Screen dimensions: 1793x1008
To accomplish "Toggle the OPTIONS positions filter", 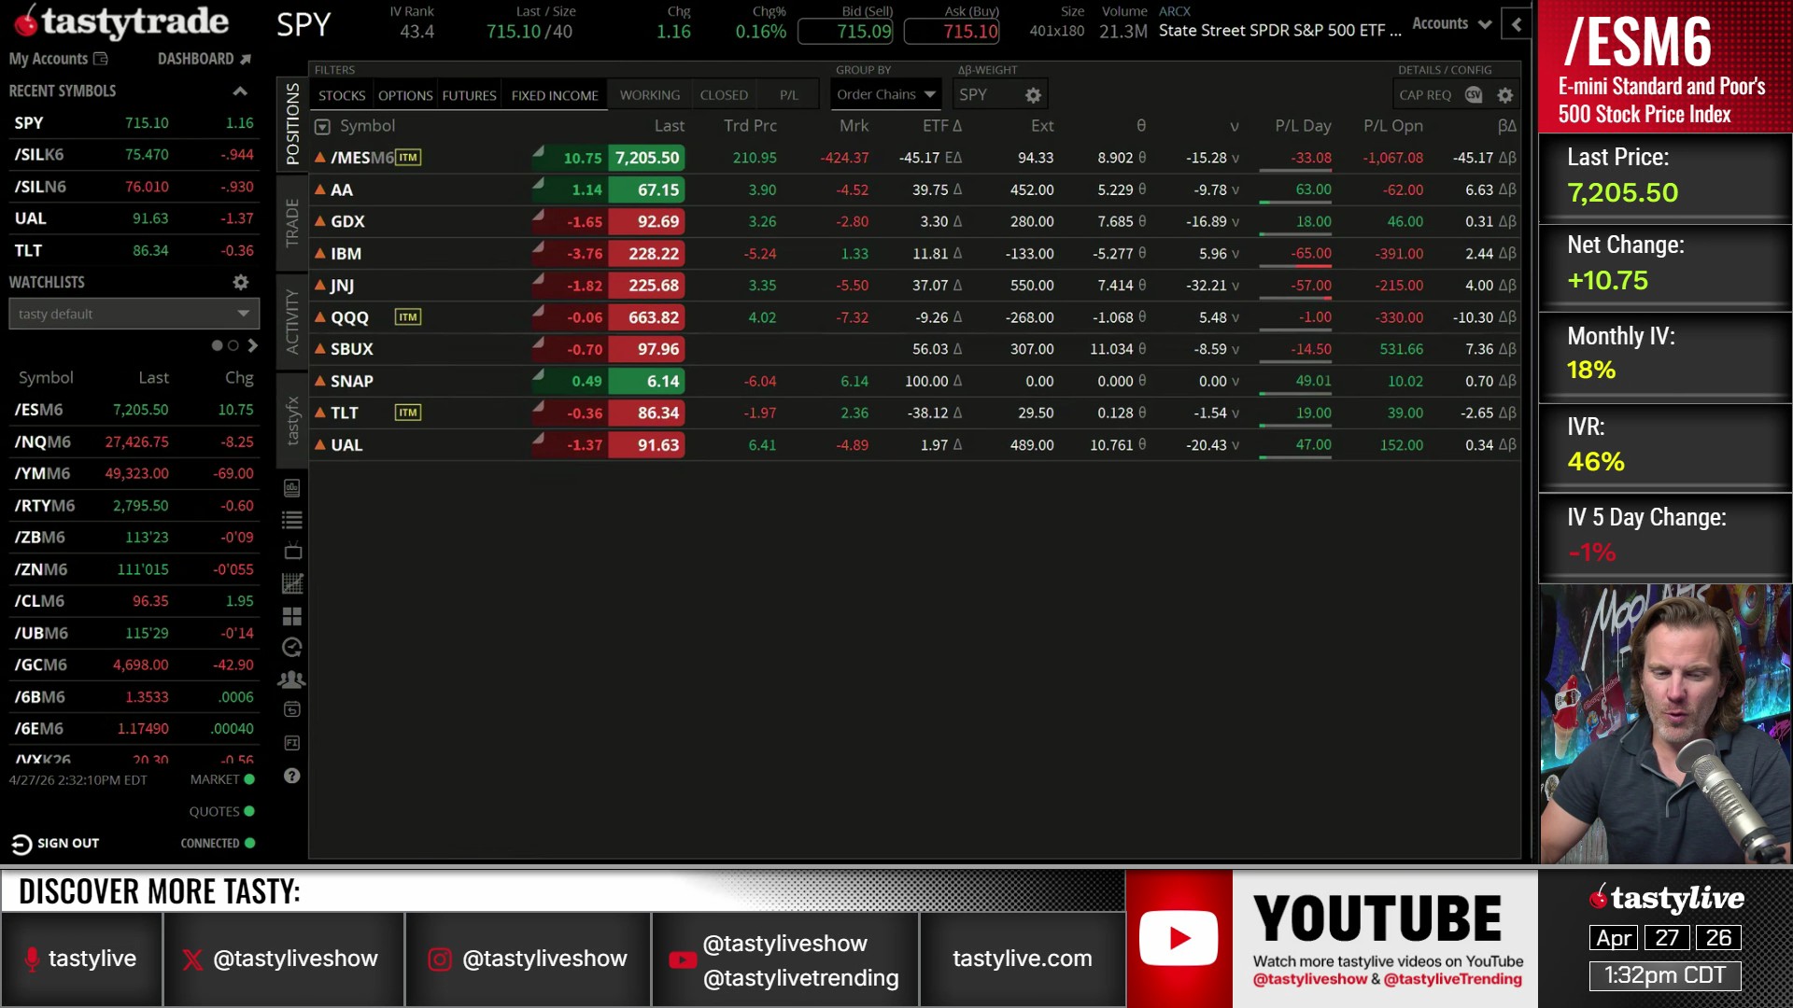I will click(x=405, y=95).
